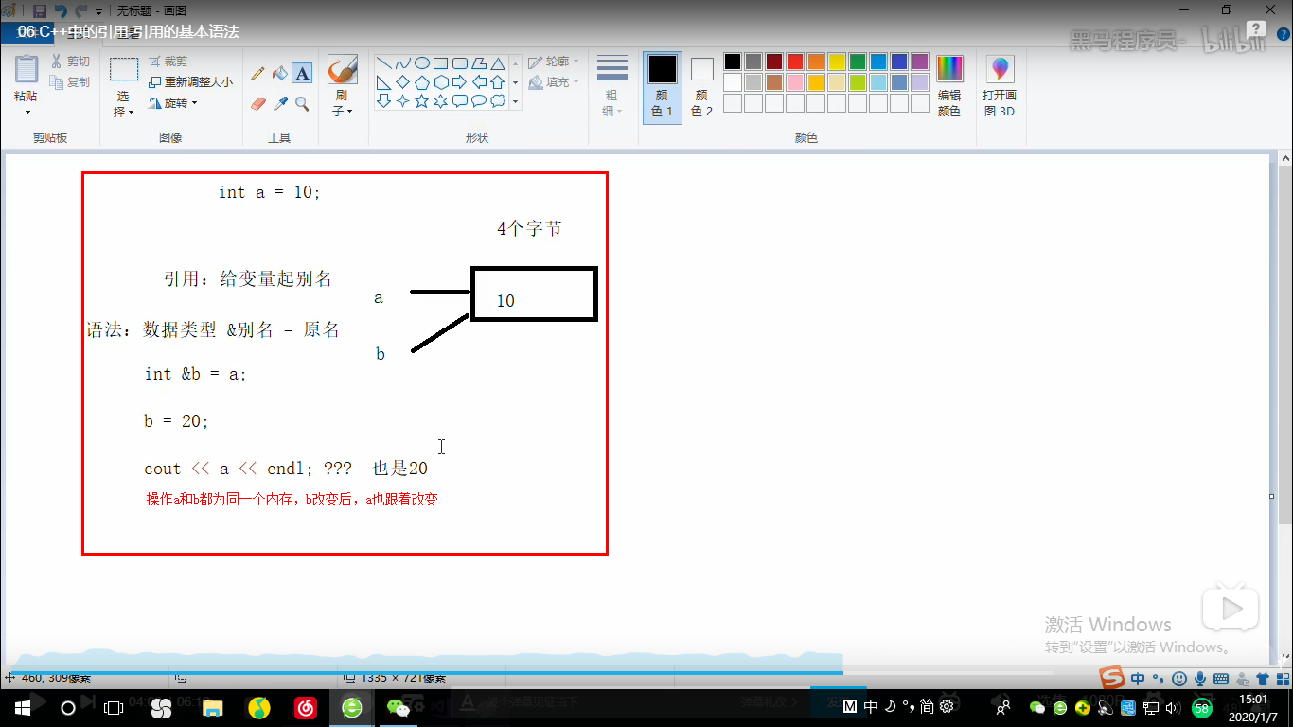
Task: Select the Fill with color bucket tool
Action: click(x=280, y=73)
